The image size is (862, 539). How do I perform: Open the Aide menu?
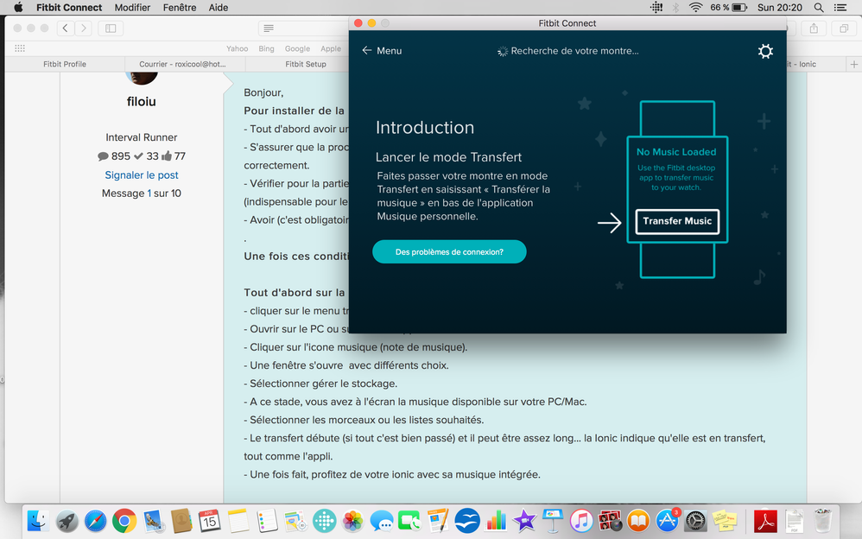pyautogui.click(x=219, y=7)
